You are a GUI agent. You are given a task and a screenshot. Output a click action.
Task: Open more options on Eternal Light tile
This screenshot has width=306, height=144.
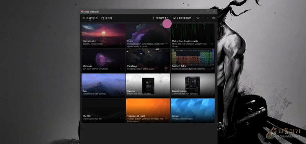click(122, 43)
